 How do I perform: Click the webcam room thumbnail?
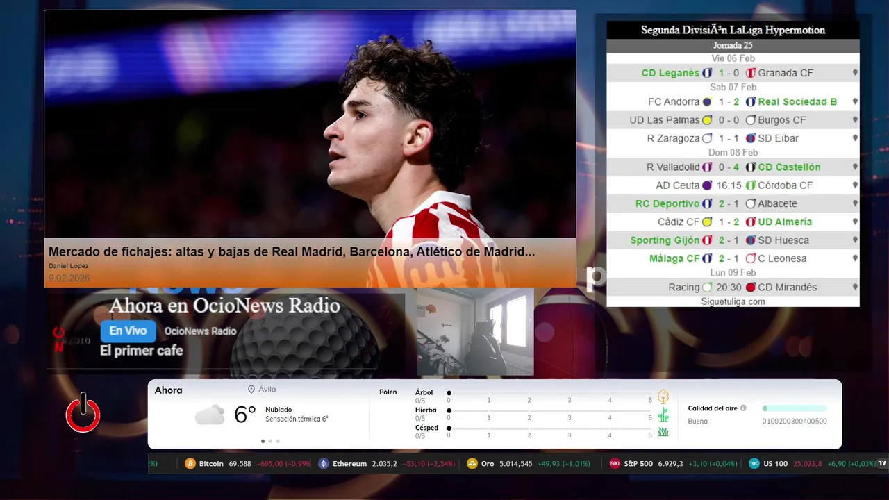475,332
